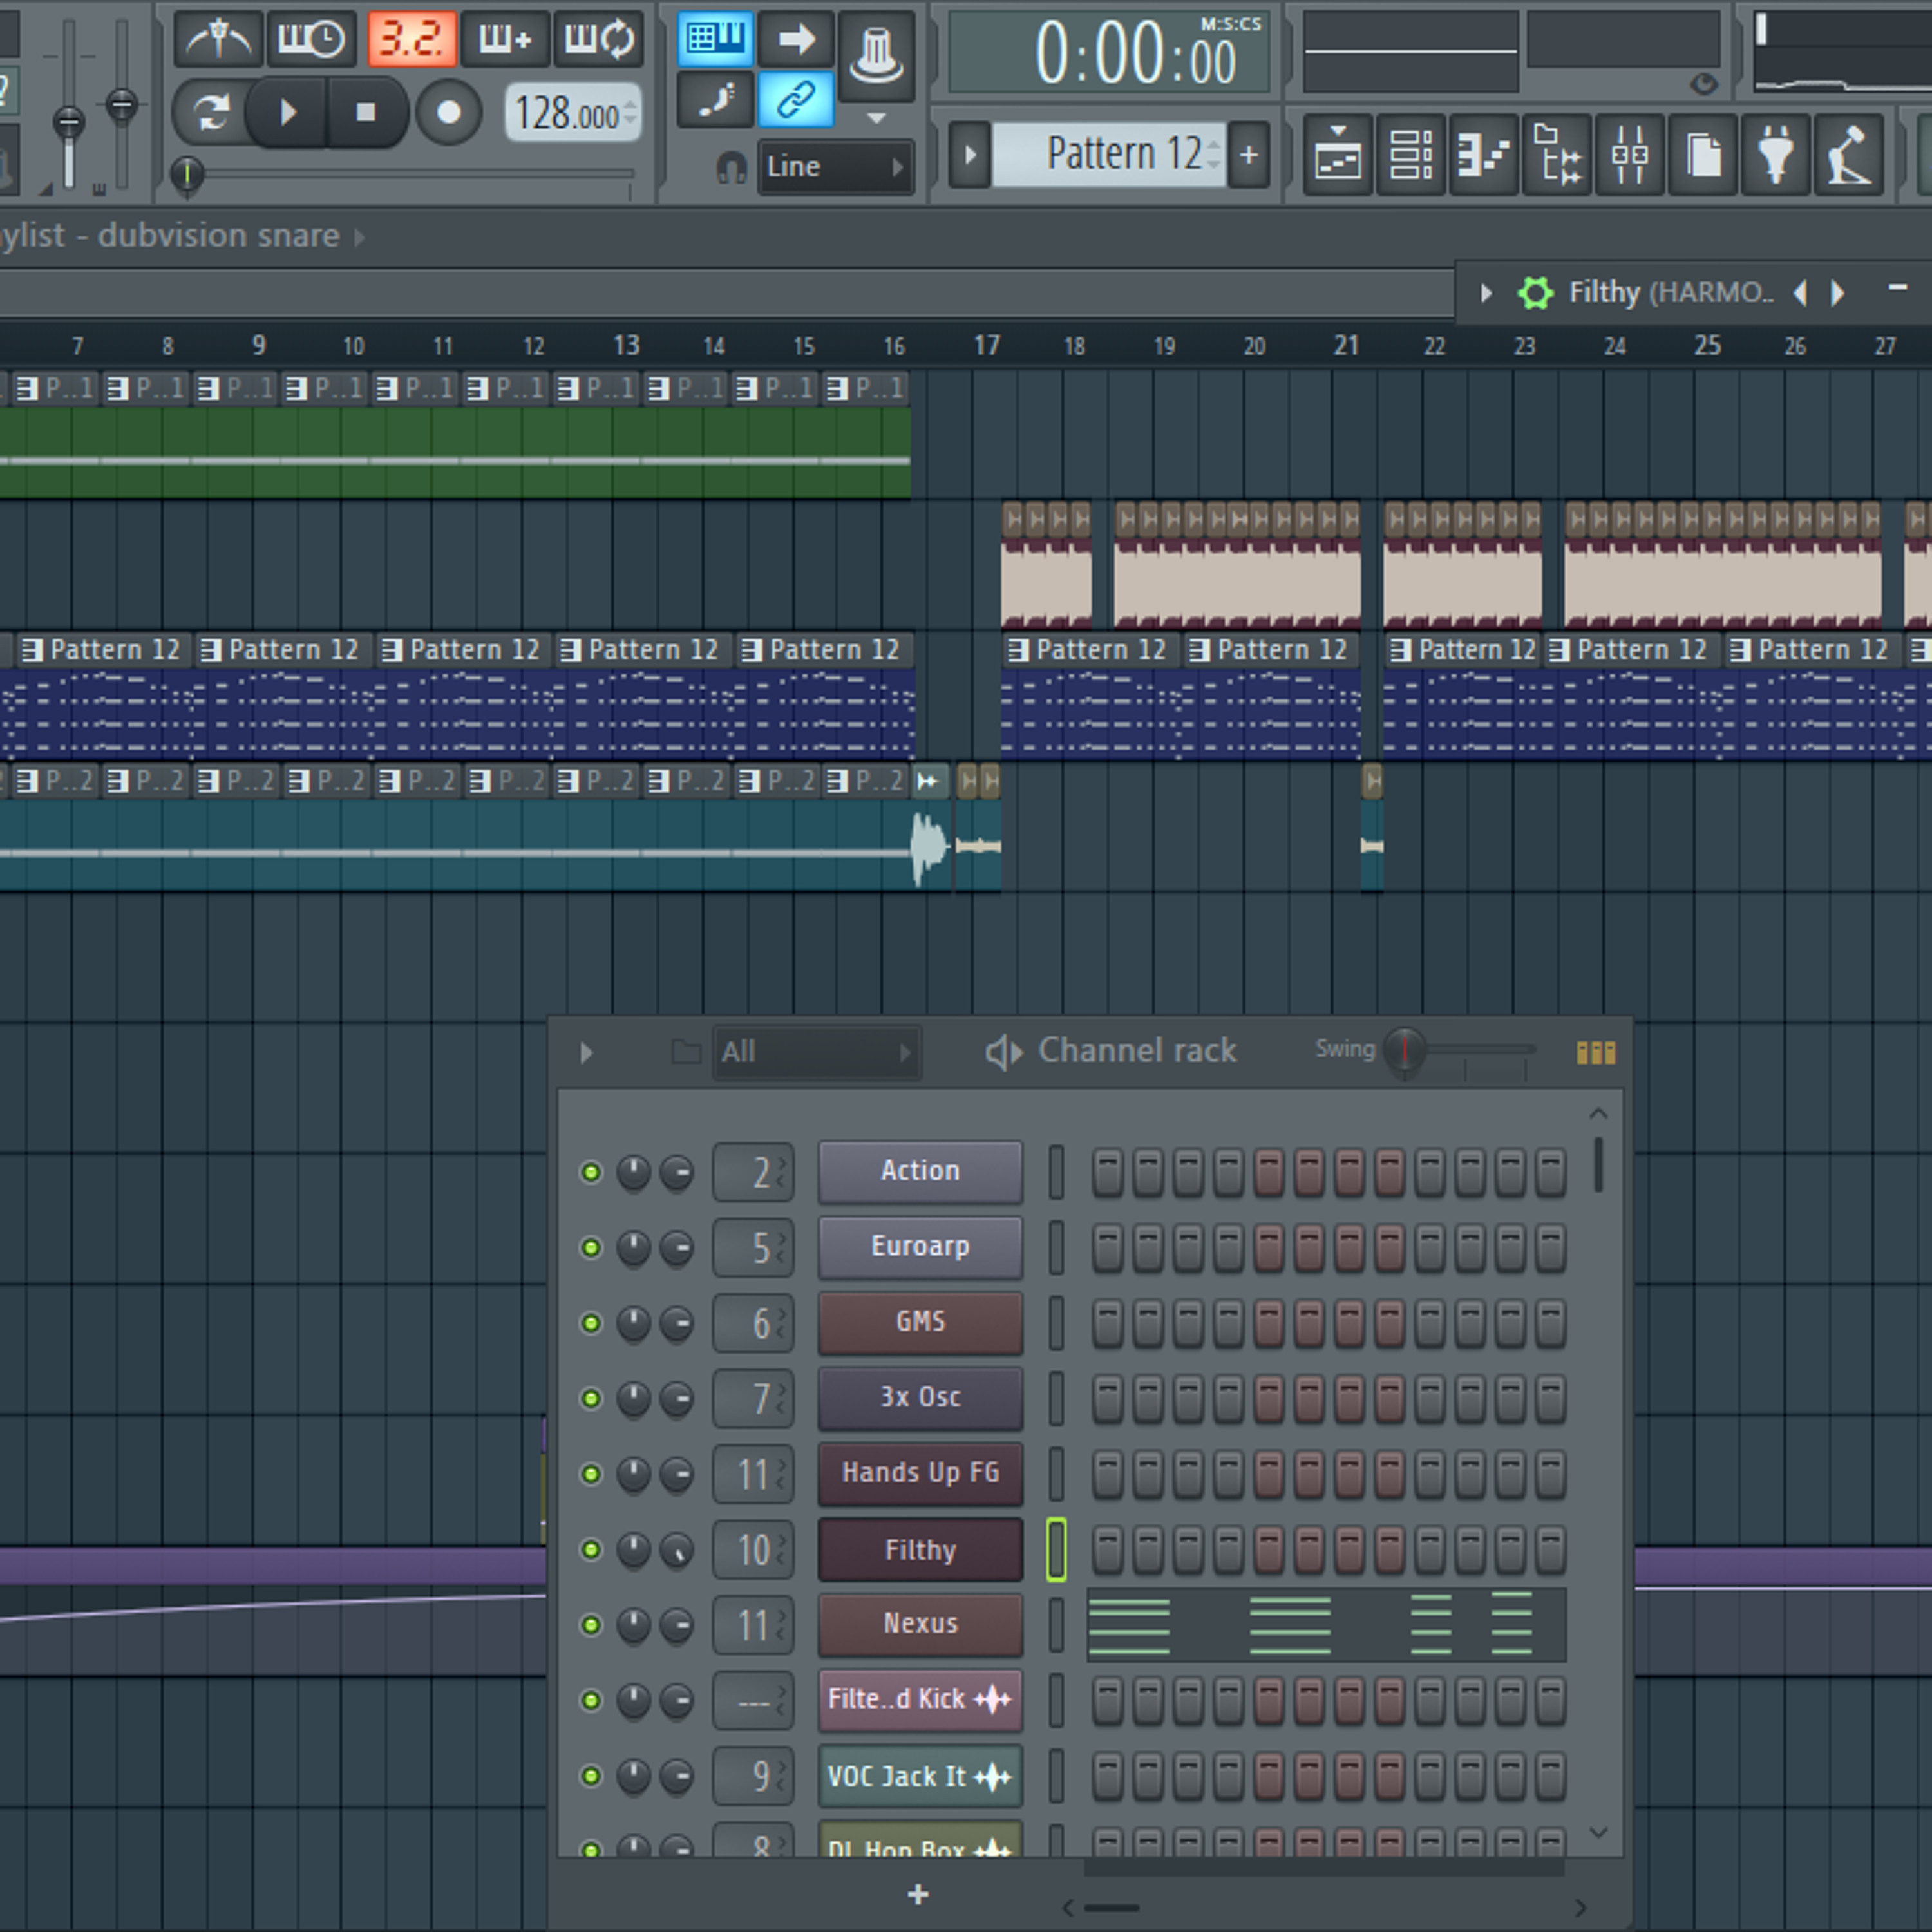1932x1932 pixels.
Task: Mute the Action channel green light
Action: tap(591, 1172)
